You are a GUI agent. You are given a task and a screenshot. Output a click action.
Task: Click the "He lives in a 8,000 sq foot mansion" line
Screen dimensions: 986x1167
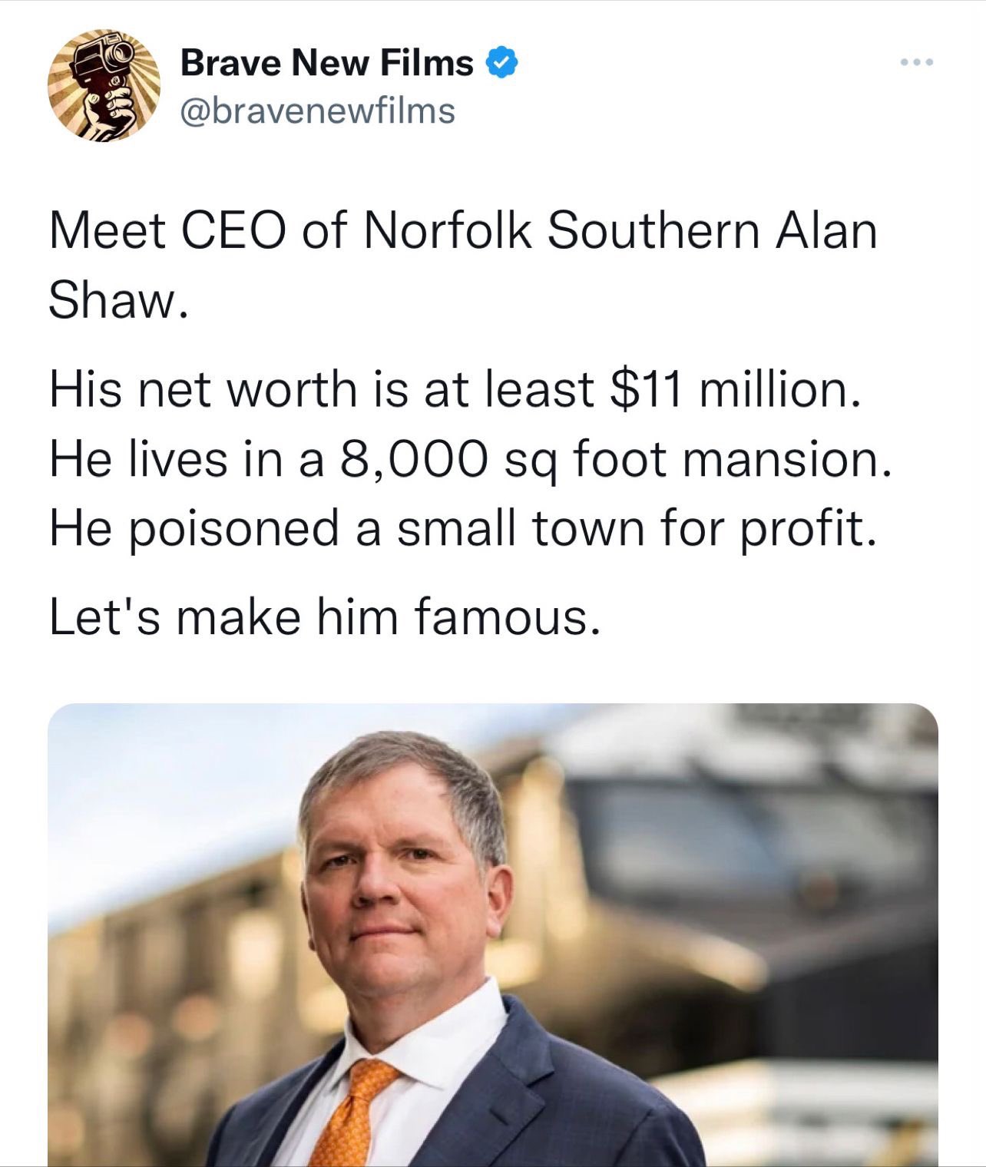(470, 459)
